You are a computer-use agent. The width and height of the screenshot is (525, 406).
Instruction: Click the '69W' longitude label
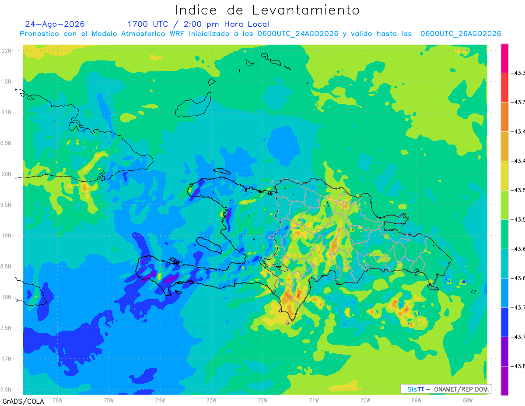[416, 400]
